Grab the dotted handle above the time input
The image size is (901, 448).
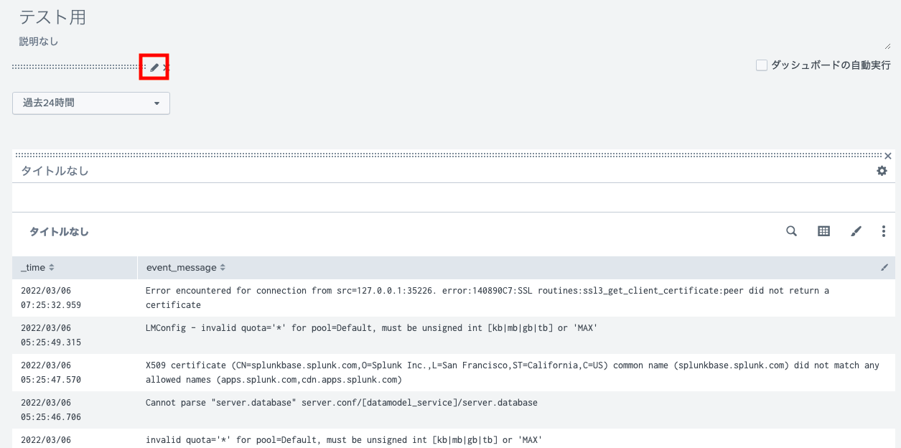coord(79,67)
